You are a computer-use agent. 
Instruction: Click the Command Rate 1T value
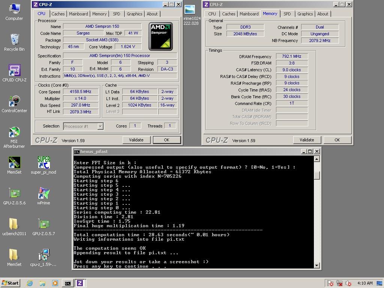pos(292,103)
